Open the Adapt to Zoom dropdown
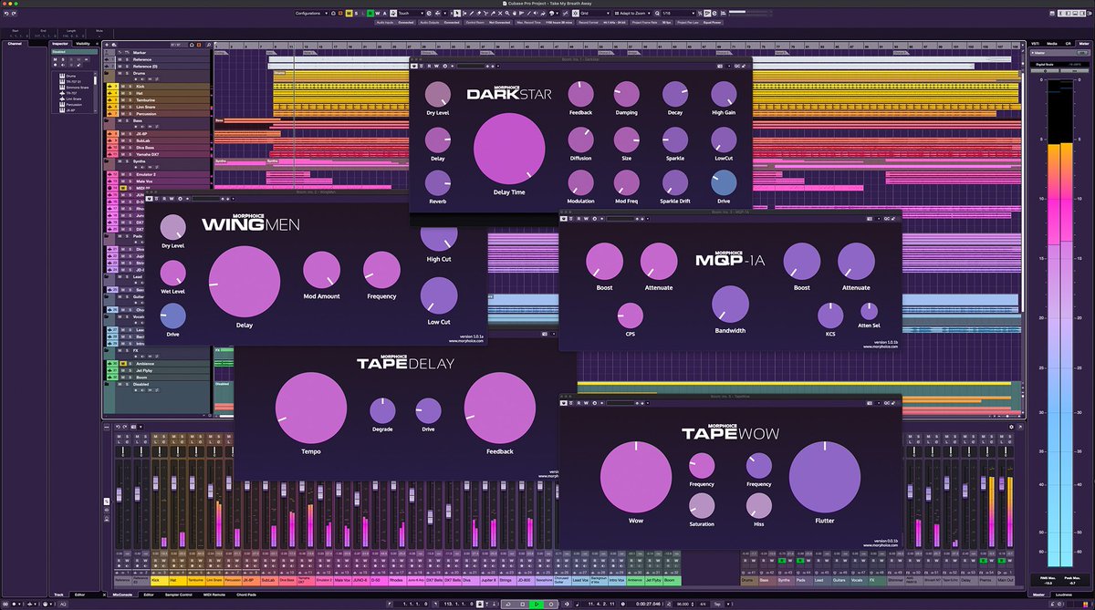Screen dimensions: 1095x610 (632, 14)
